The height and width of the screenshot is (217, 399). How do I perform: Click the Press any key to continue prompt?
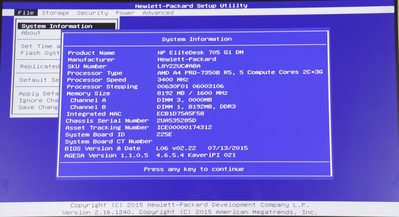[194, 169]
